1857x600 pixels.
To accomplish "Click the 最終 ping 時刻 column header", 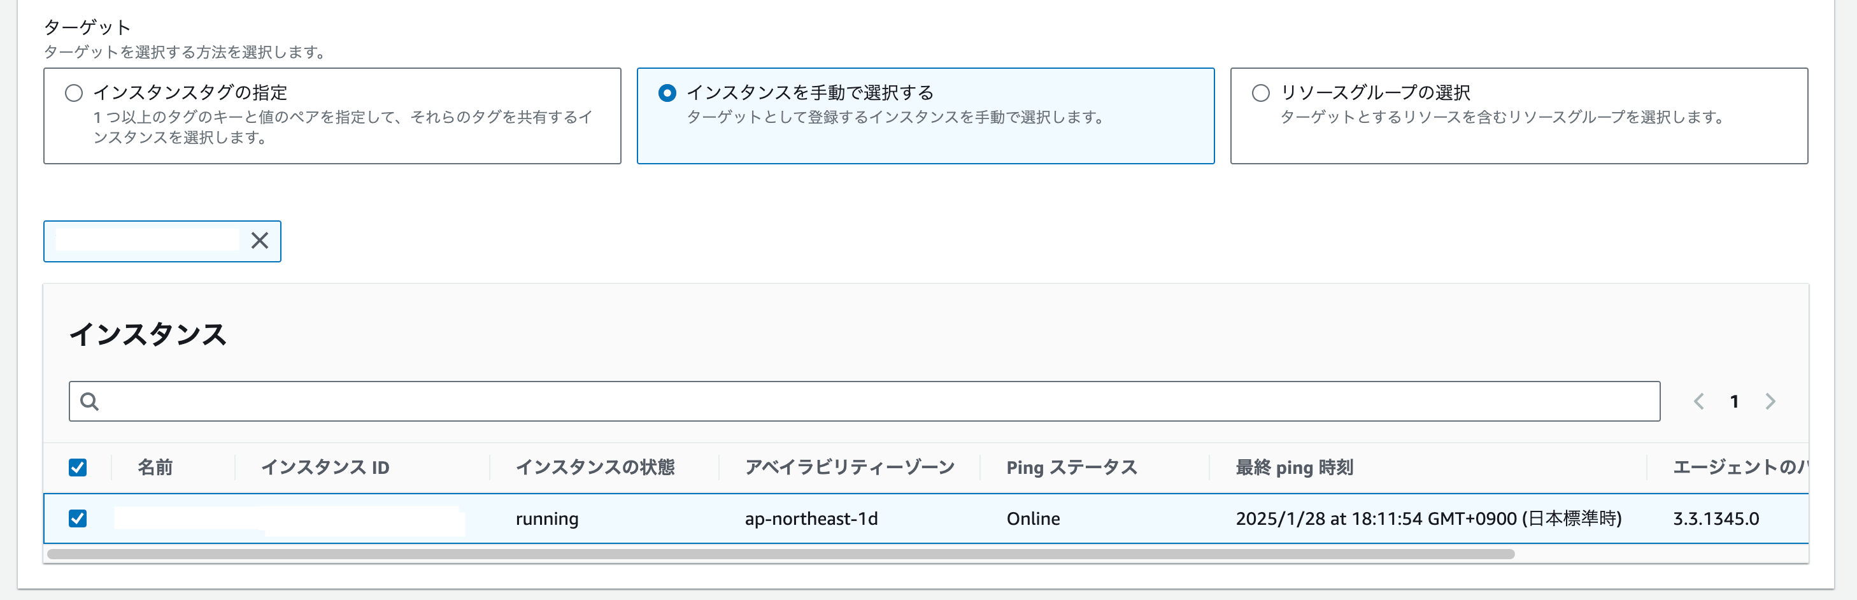I will 1295,468.
